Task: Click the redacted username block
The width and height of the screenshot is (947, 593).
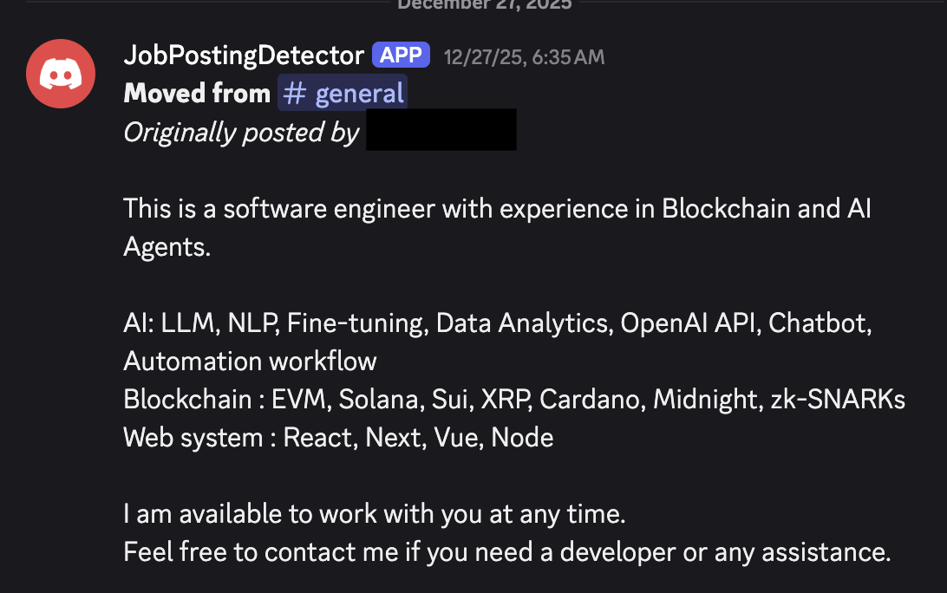Action: (x=441, y=129)
